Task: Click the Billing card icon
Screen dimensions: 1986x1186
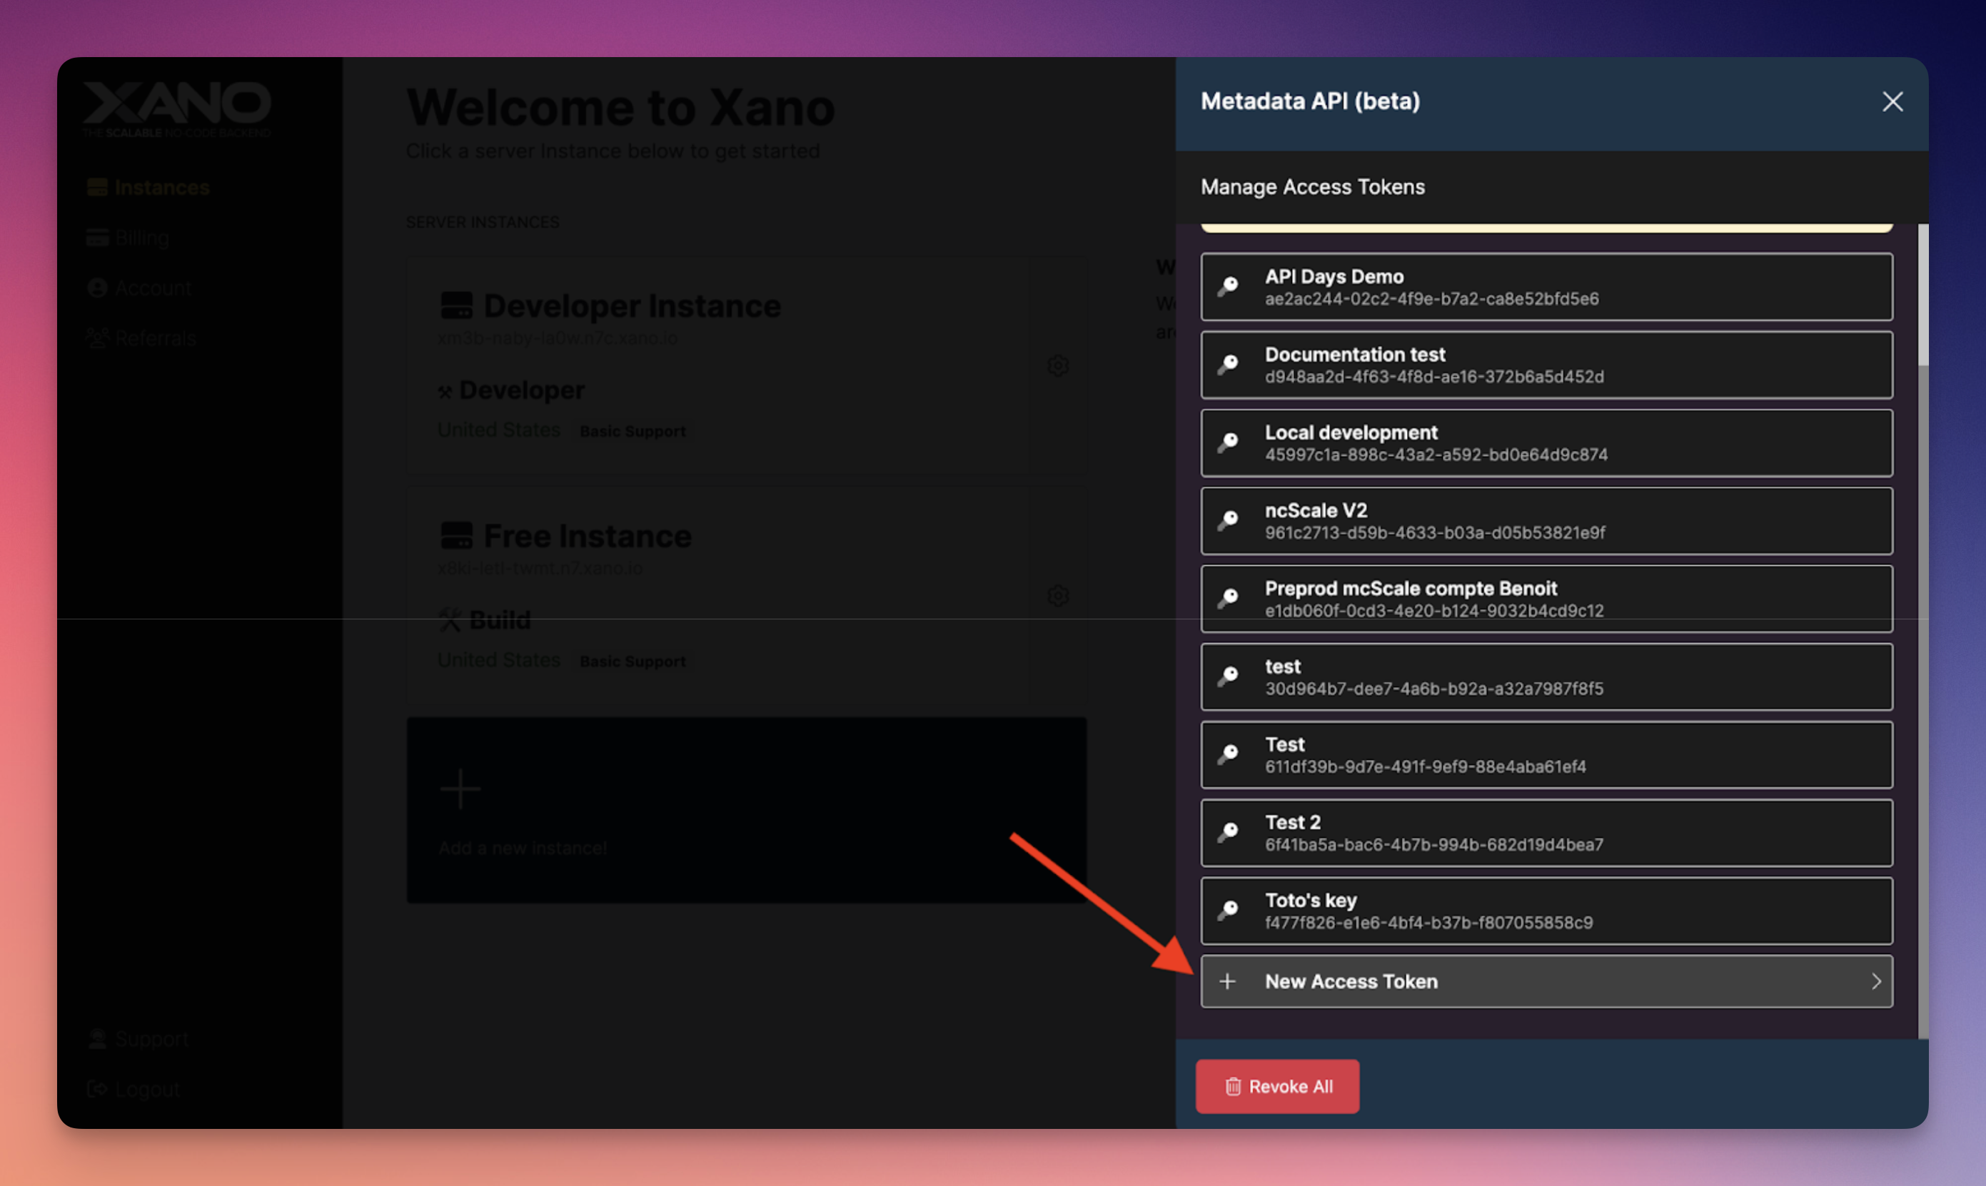Action: pyautogui.click(x=97, y=238)
